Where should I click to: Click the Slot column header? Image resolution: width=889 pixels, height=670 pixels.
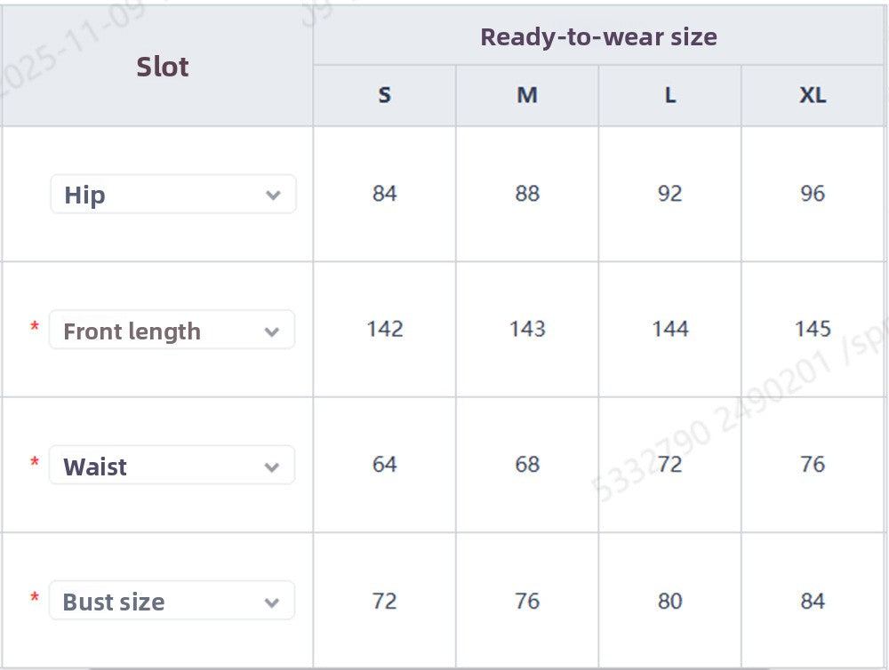(x=163, y=66)
